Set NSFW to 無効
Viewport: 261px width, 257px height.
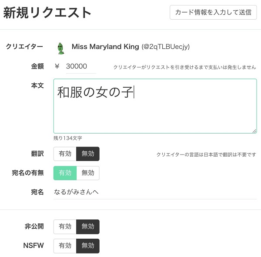click(88, 246)
